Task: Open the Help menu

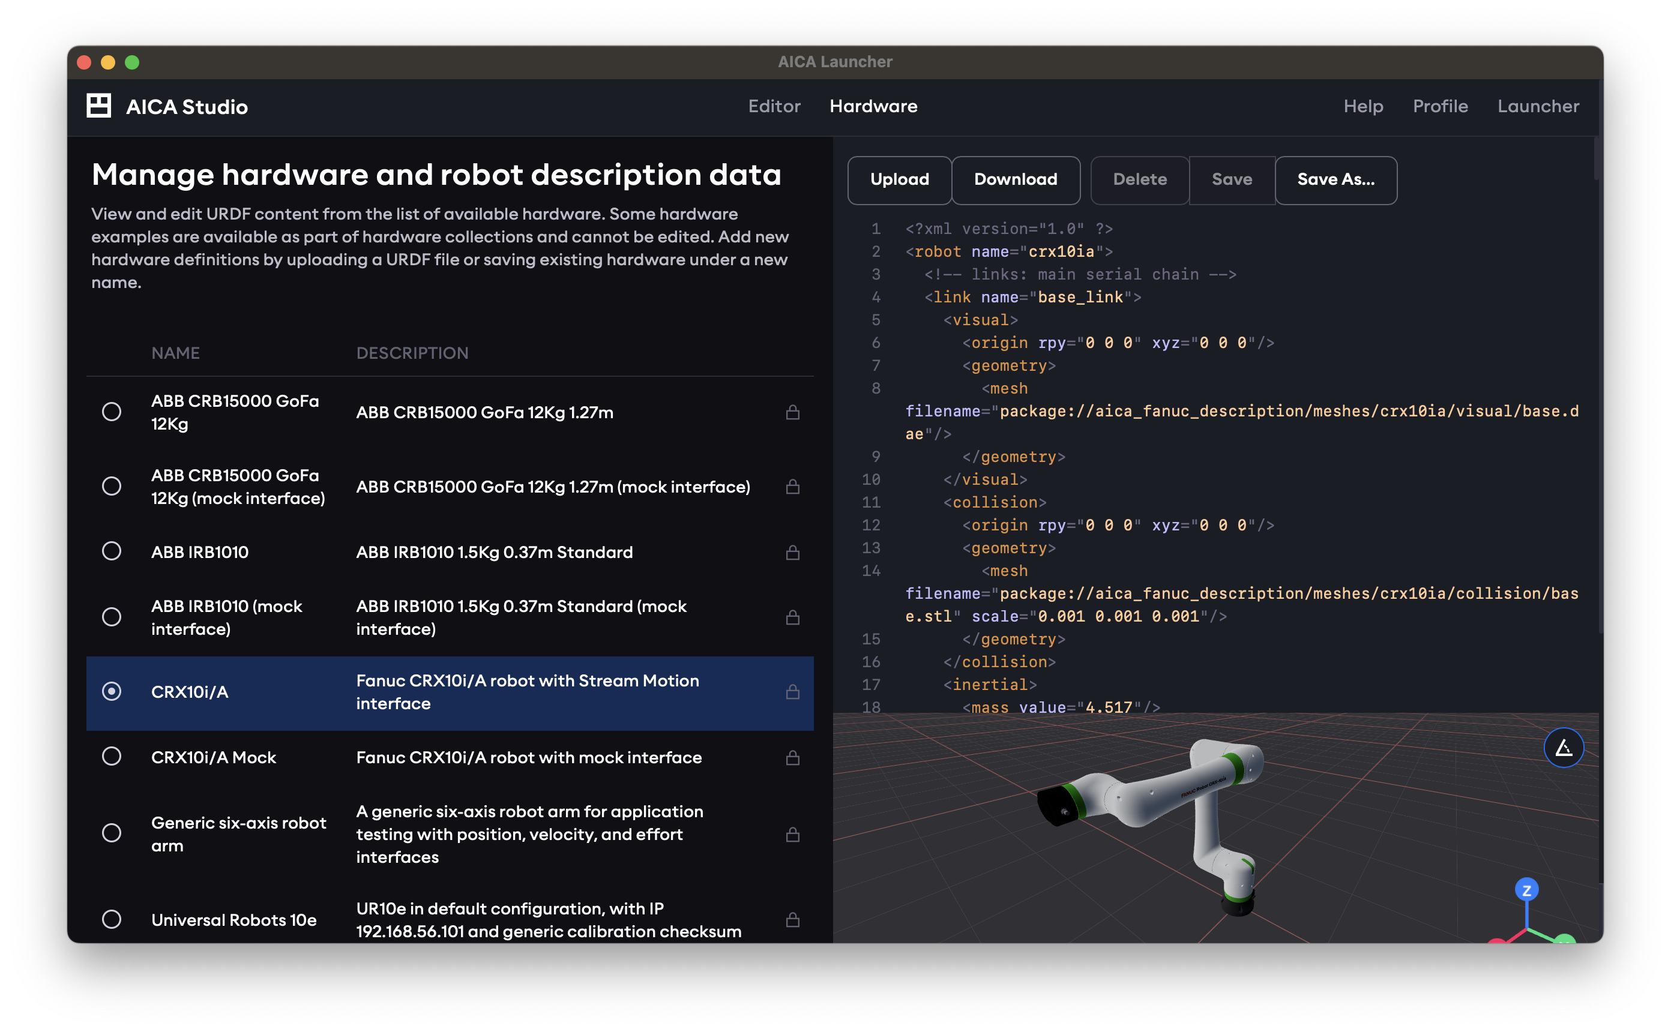Action: point(1362,106)
